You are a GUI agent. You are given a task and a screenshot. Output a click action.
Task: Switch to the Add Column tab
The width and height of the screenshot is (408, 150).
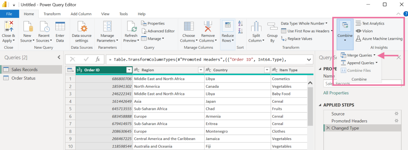[81, 14]
